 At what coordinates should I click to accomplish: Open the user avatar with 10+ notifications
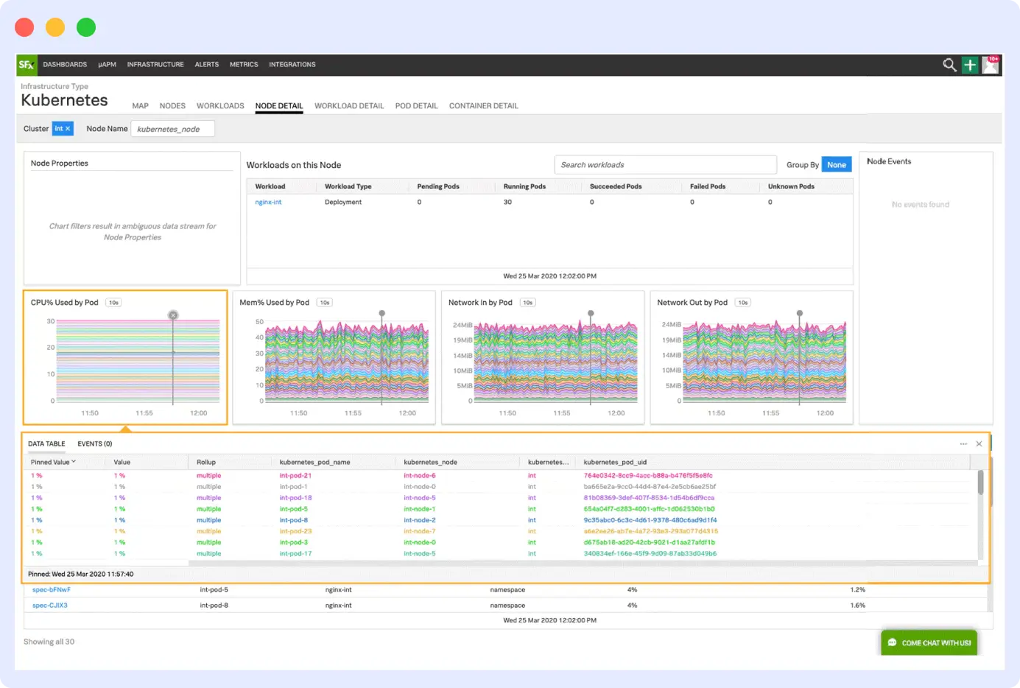[990, 65]
